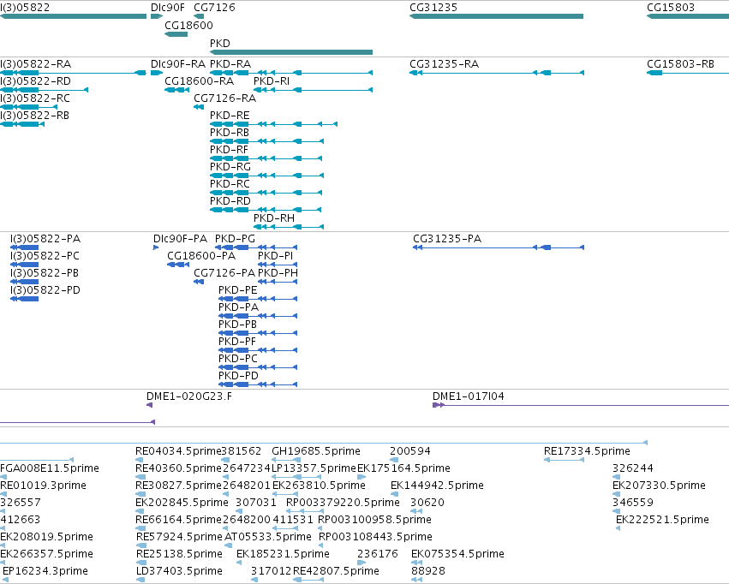Click the l(3)05822-RC transcript label
This screenshot has height=584, width=729.
click(35, 98)
